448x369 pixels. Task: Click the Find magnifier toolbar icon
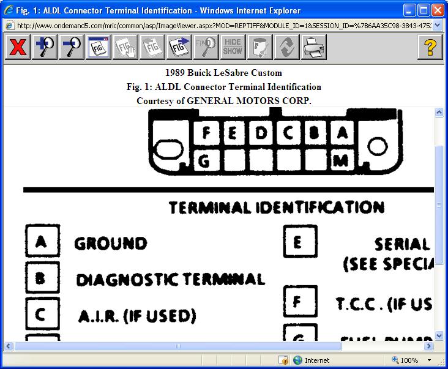click(206, 47)
